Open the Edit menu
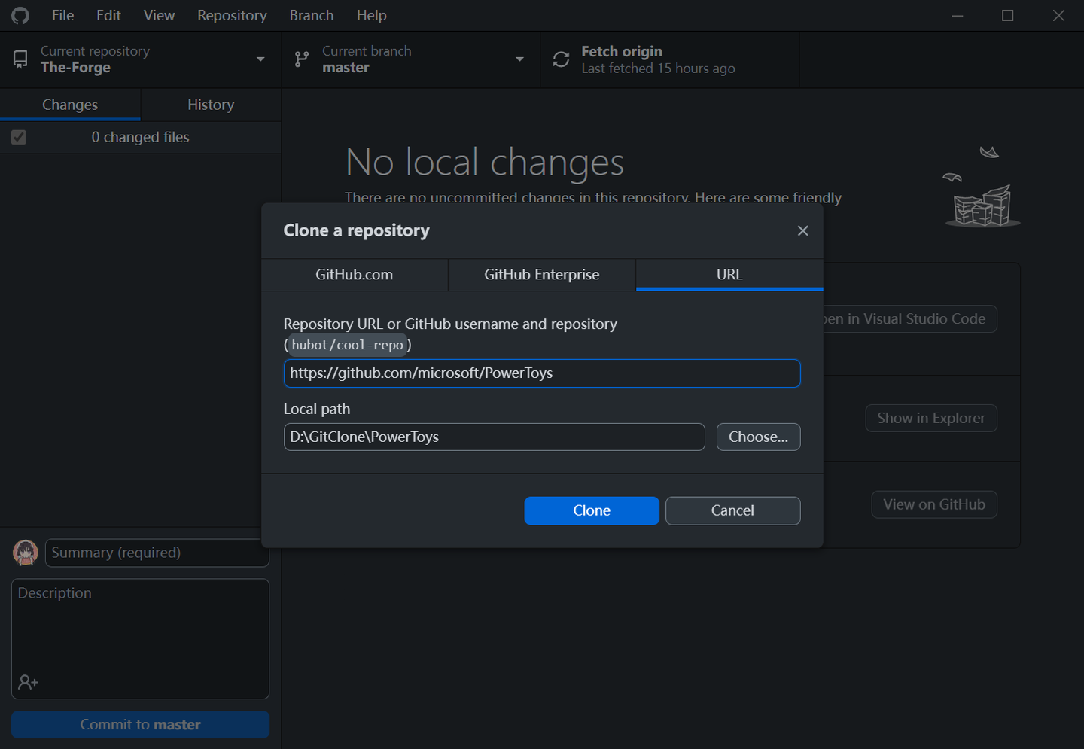This screenshot has height=749, width=1084. click(x=108, y=15)
